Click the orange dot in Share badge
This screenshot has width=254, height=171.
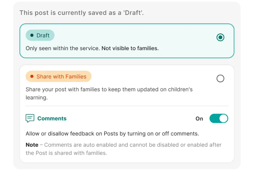[x=32, y=76]
